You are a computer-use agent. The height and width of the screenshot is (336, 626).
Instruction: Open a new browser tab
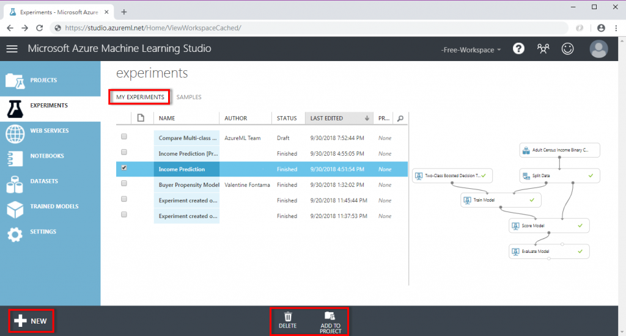(x=123, y=12)
